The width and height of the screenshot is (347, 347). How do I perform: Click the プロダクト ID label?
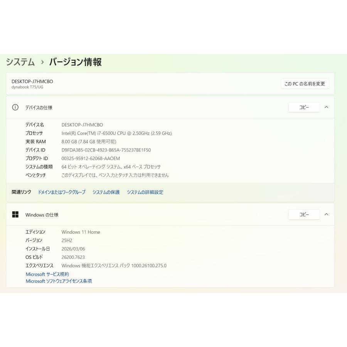pyautogui.click(x=37, y=158)
